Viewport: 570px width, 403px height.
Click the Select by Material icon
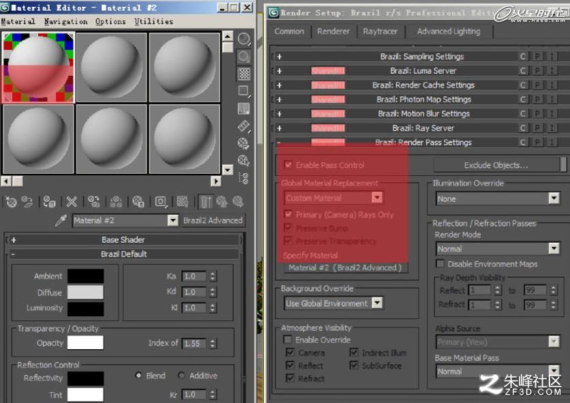243,160
